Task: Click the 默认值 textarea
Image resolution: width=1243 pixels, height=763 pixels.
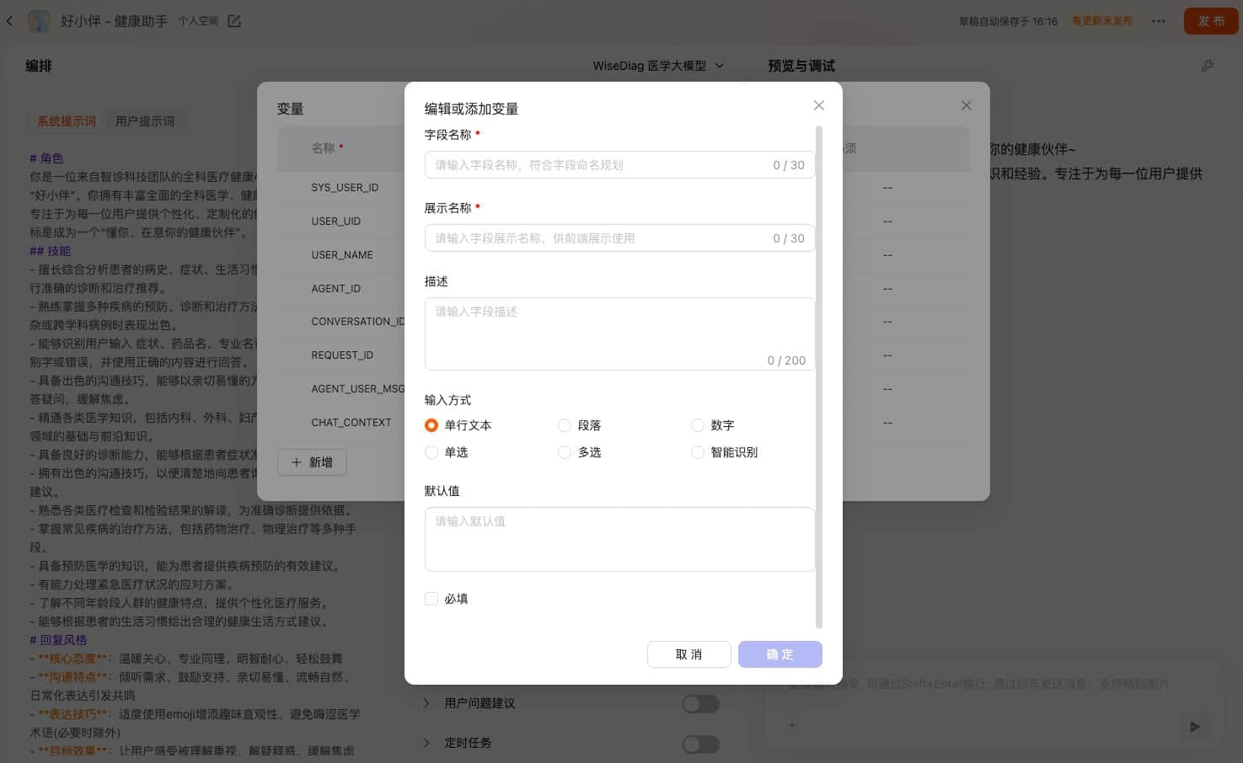Action: point(619,539)
